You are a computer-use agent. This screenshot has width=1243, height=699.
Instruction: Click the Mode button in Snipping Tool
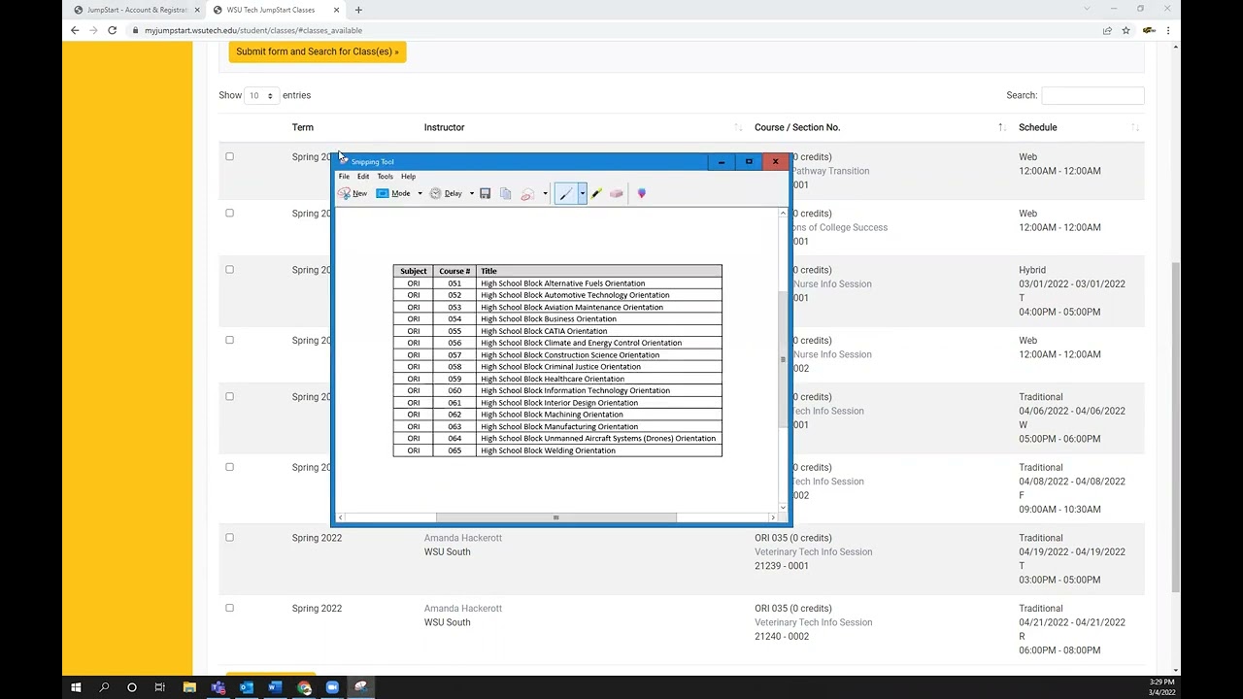coord(394,193)
